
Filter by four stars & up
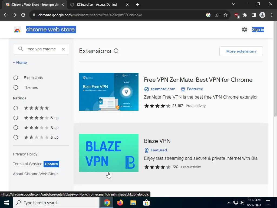[x=16, y=118]
